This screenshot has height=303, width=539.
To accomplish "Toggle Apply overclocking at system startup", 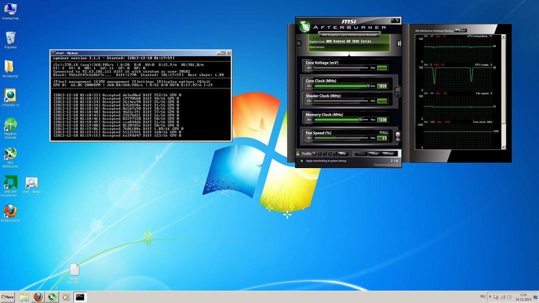I will click(302, 161).
